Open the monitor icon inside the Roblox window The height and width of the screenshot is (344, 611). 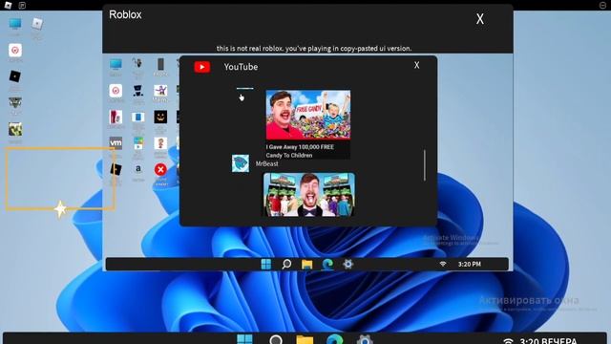[x=116, y=64]
